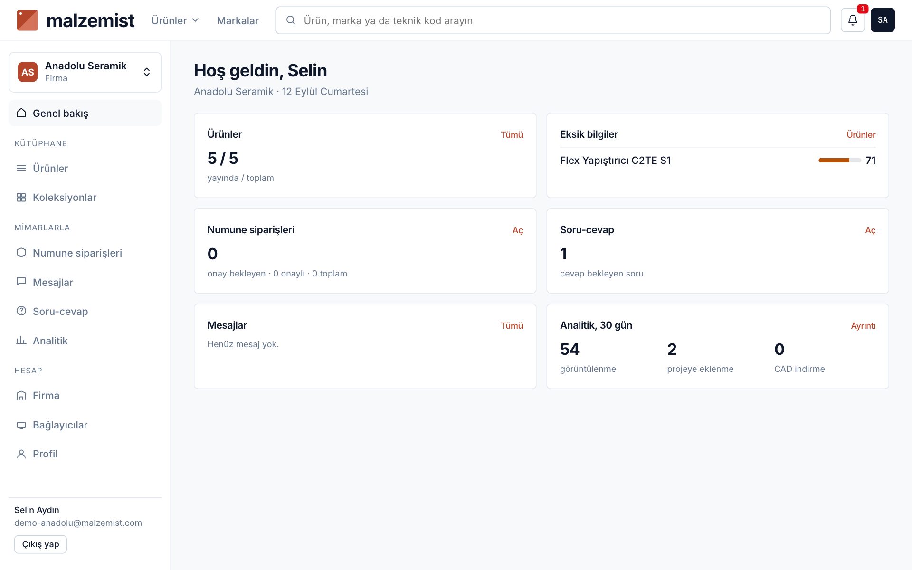This screenshot has height=570, width=912.
Task: Click the Mesajlar chat icon
Action: [21, 282]
